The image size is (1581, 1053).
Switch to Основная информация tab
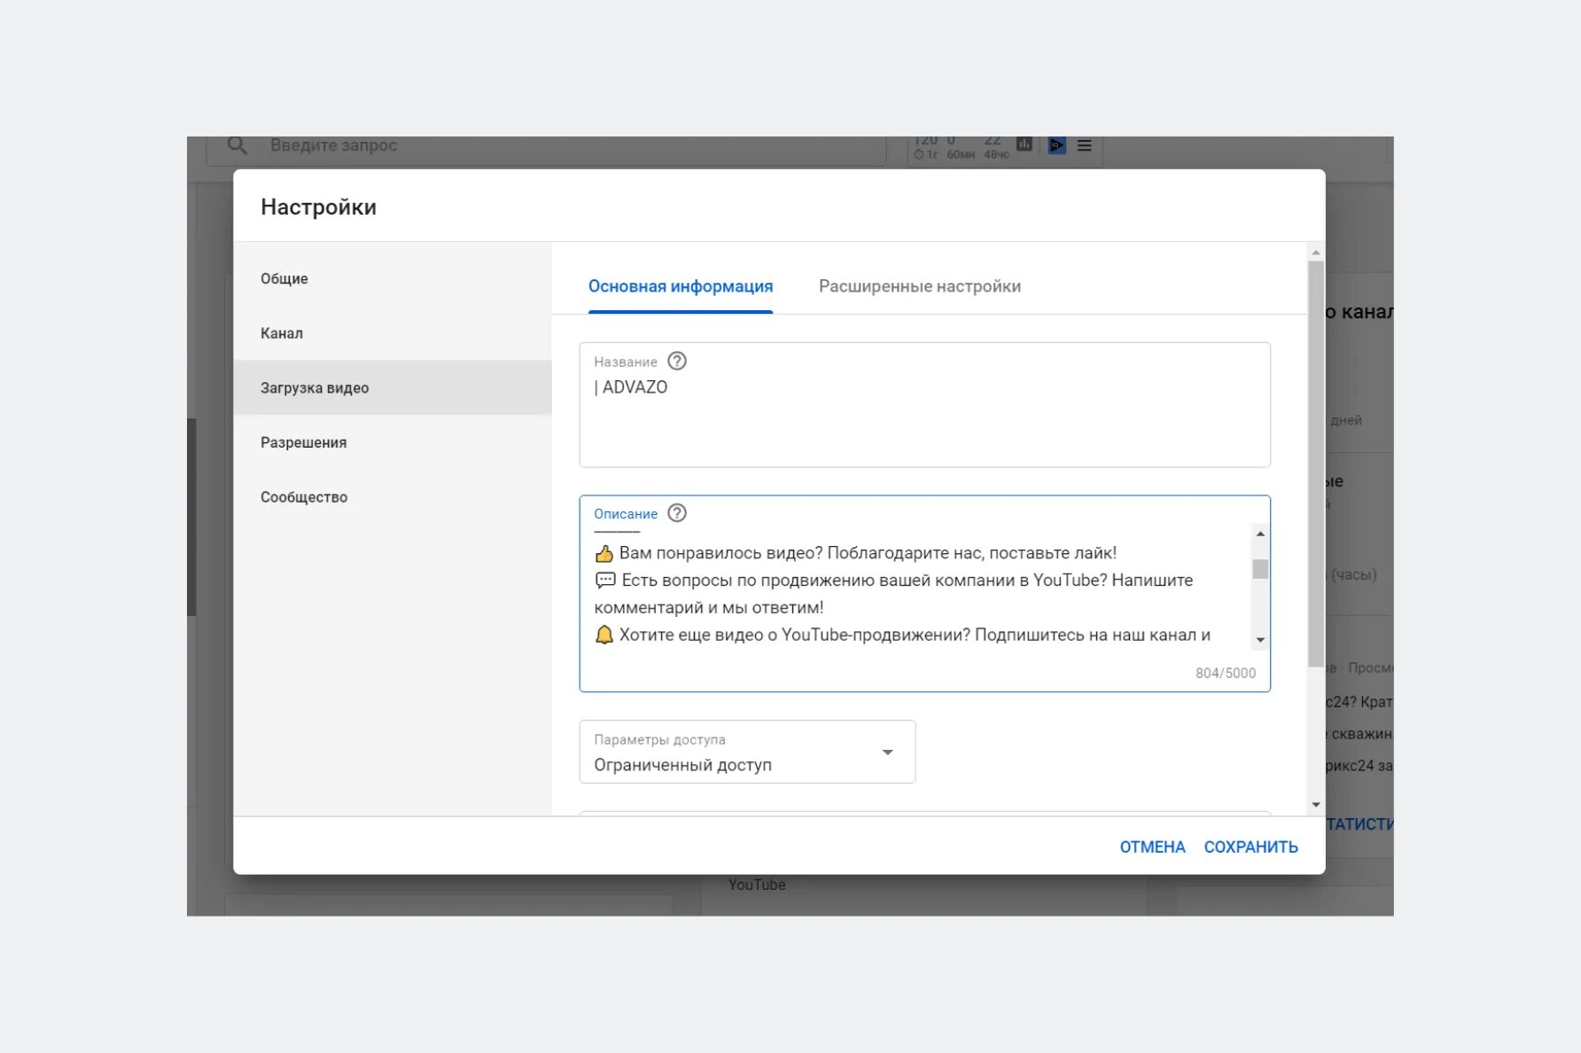(681, 286)
